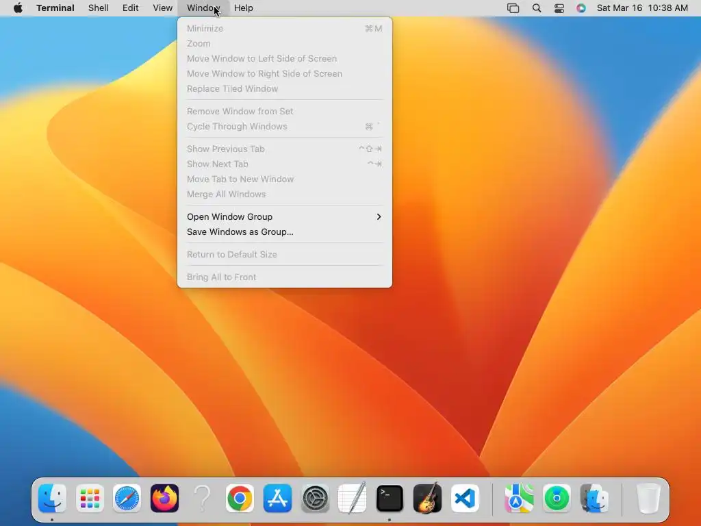701x526 pixels.
Task: Launch Google Chrome from the Dock
Action: click(x=240, y=499)
